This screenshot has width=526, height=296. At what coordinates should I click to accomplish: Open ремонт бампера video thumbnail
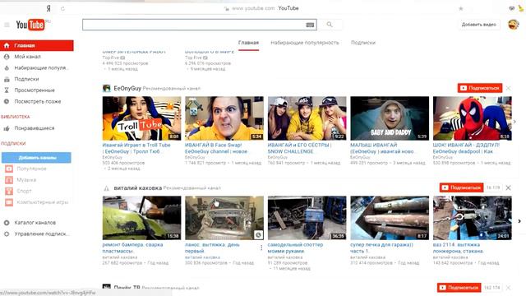[x=141, y=218]
